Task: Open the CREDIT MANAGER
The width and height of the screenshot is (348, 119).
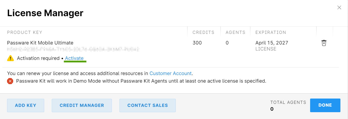Action: 82,105
